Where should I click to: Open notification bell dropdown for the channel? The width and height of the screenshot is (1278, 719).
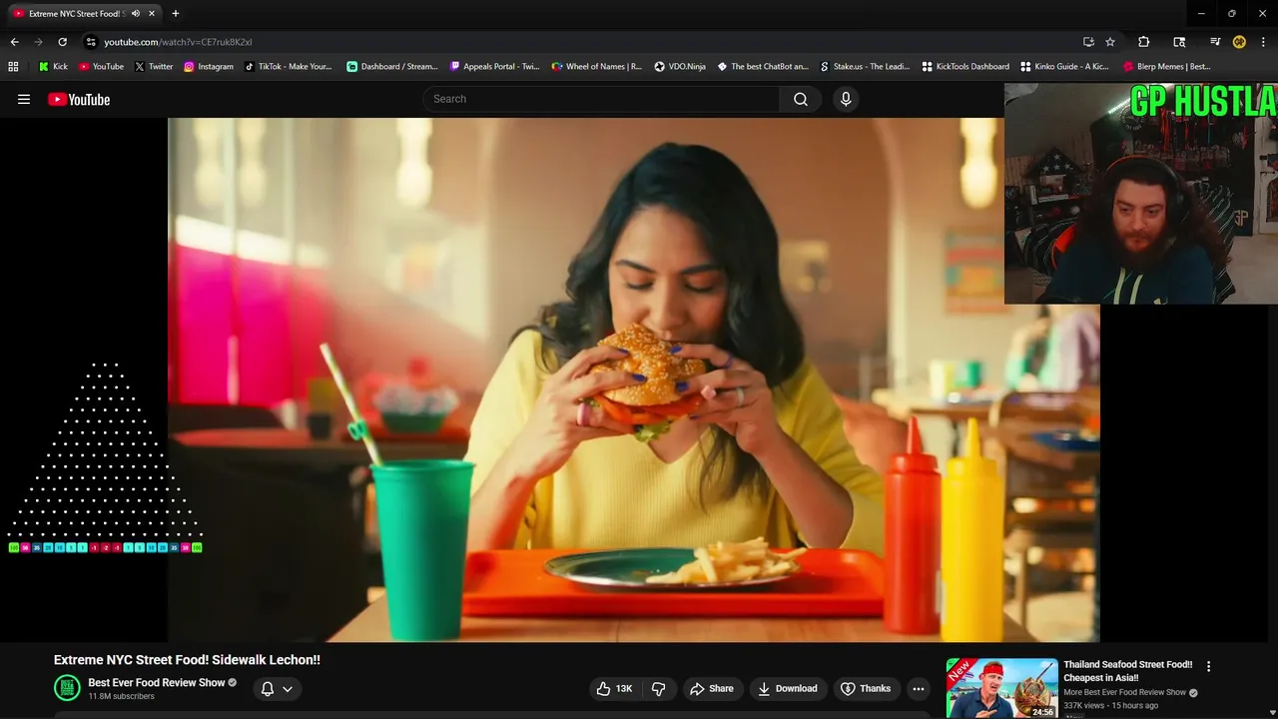pyautogui.click(x=277, y=688)
